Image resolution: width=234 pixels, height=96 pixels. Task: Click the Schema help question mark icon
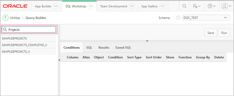[x=178, y=18]
